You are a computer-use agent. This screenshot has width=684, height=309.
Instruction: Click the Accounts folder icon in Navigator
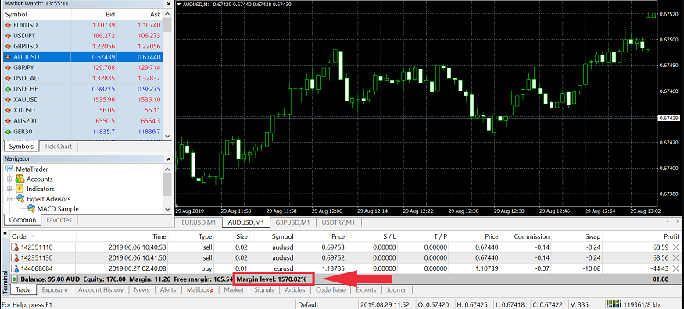point(20,179)
